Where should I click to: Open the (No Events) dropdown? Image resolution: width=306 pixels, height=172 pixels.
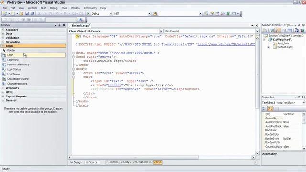pyautogui.click(x=257, y=31)
